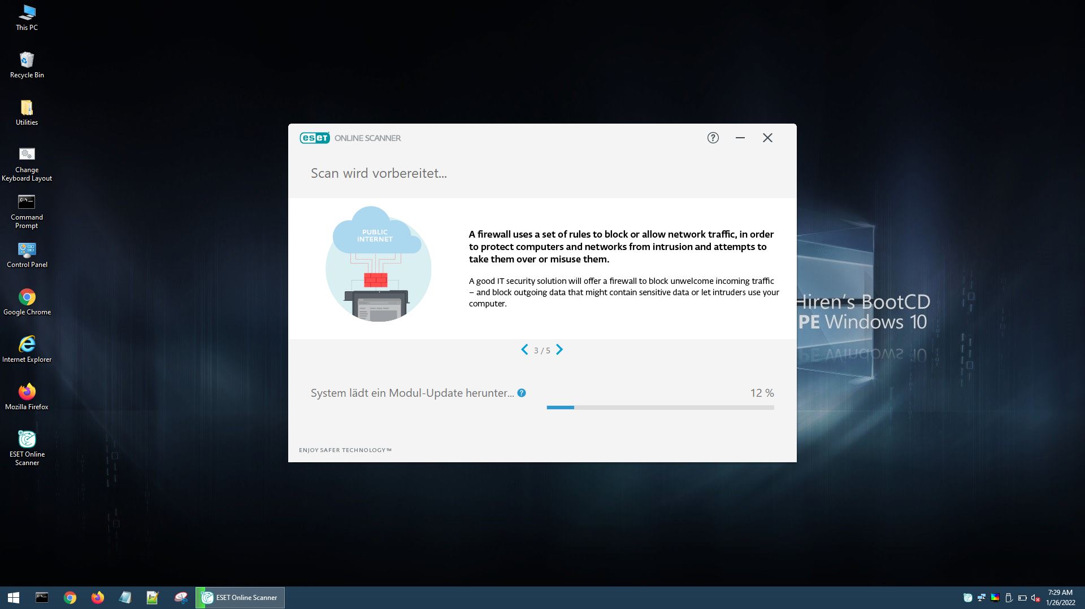The image size is (1085, 609).
Task: Select Google Chrome desktop icon
Action: click(x=27, y=302)
